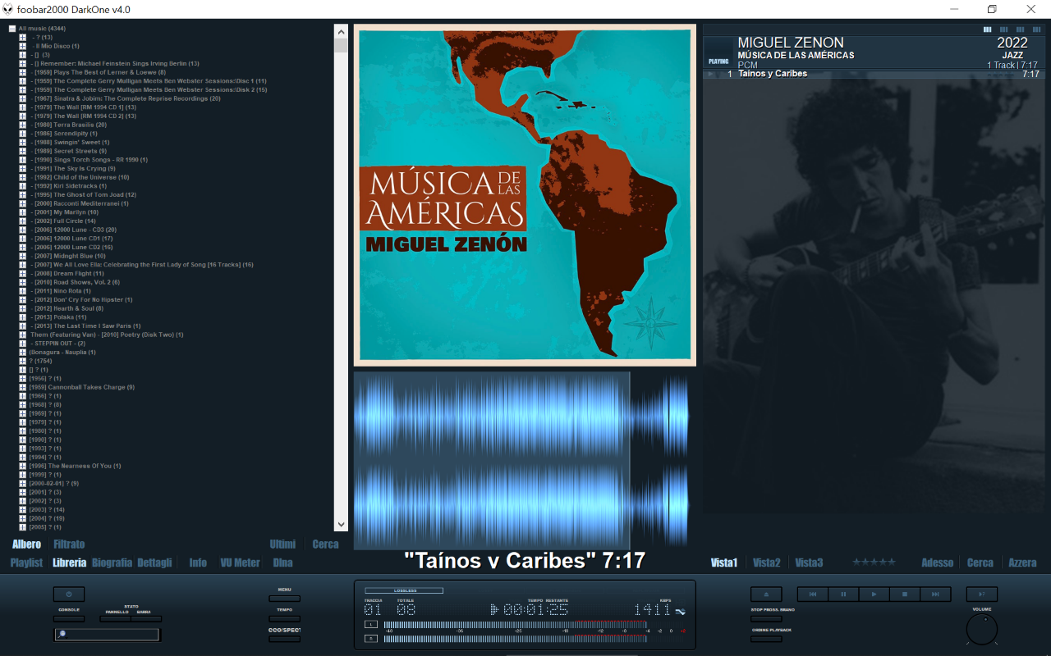The image size is (1051, 656).
Task: Stop playback with the stop button
Action: pos(904,594)
